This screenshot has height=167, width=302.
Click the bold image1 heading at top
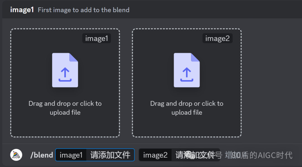coord(22,10)
